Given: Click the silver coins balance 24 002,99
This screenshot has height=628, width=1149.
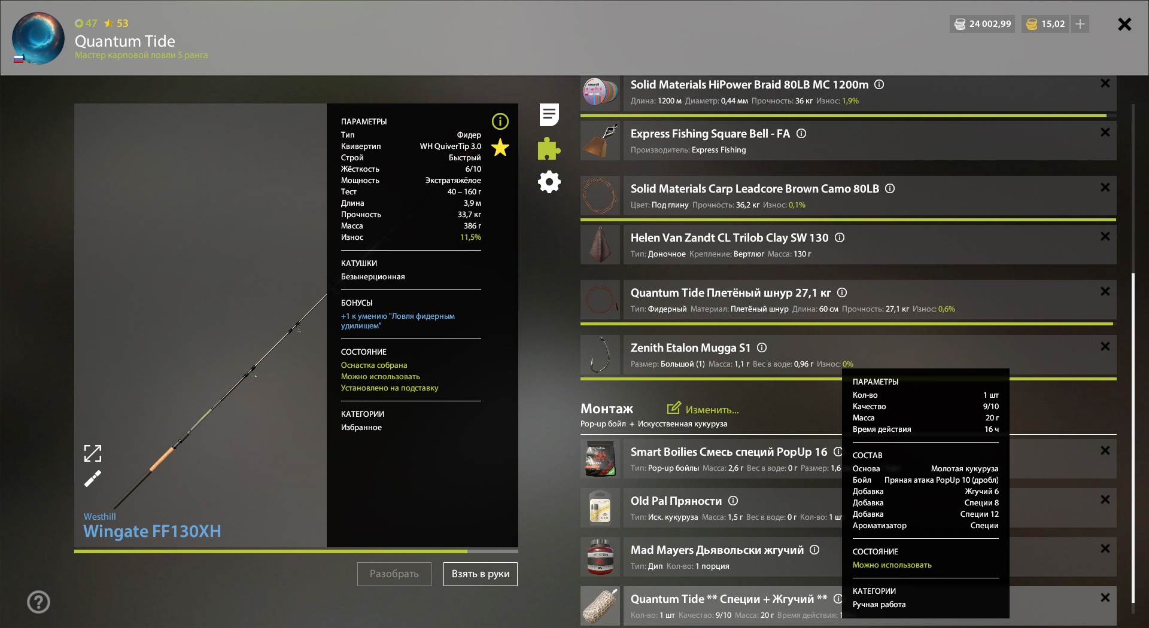Looking at the screenshot, I should (982, 24).
